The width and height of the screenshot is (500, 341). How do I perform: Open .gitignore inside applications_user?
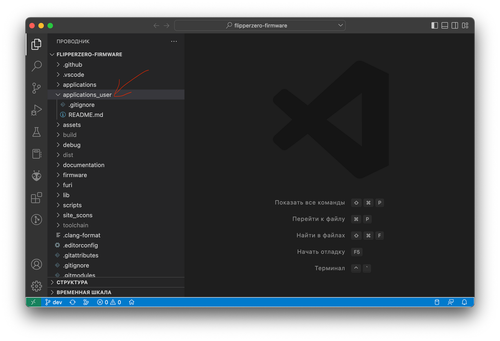click(x=116, y=105)
